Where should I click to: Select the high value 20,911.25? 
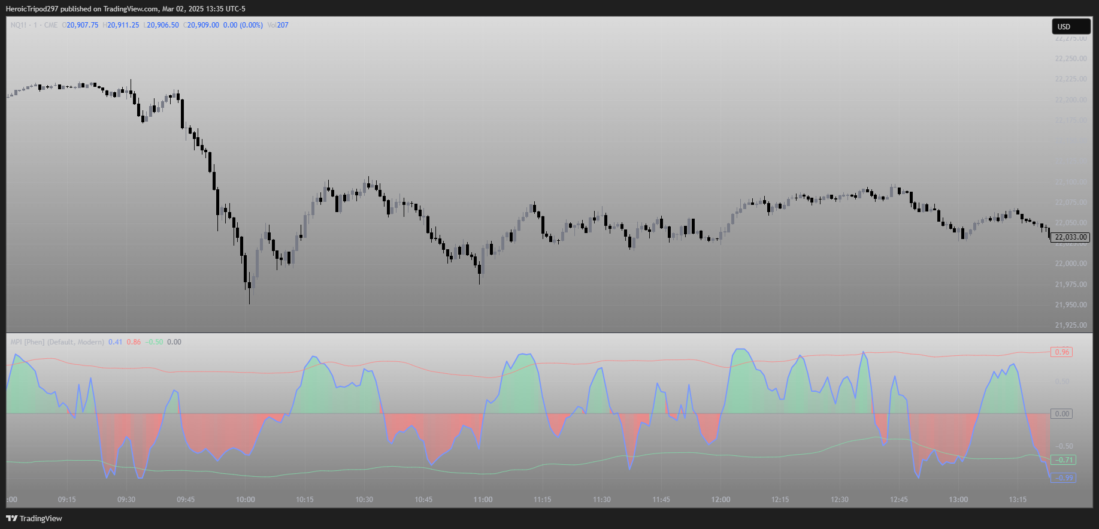click(123, 25)
